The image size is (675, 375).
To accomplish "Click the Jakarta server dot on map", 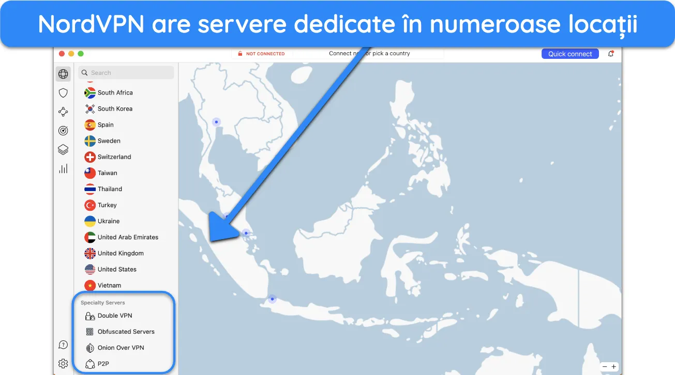I will 272,299.
